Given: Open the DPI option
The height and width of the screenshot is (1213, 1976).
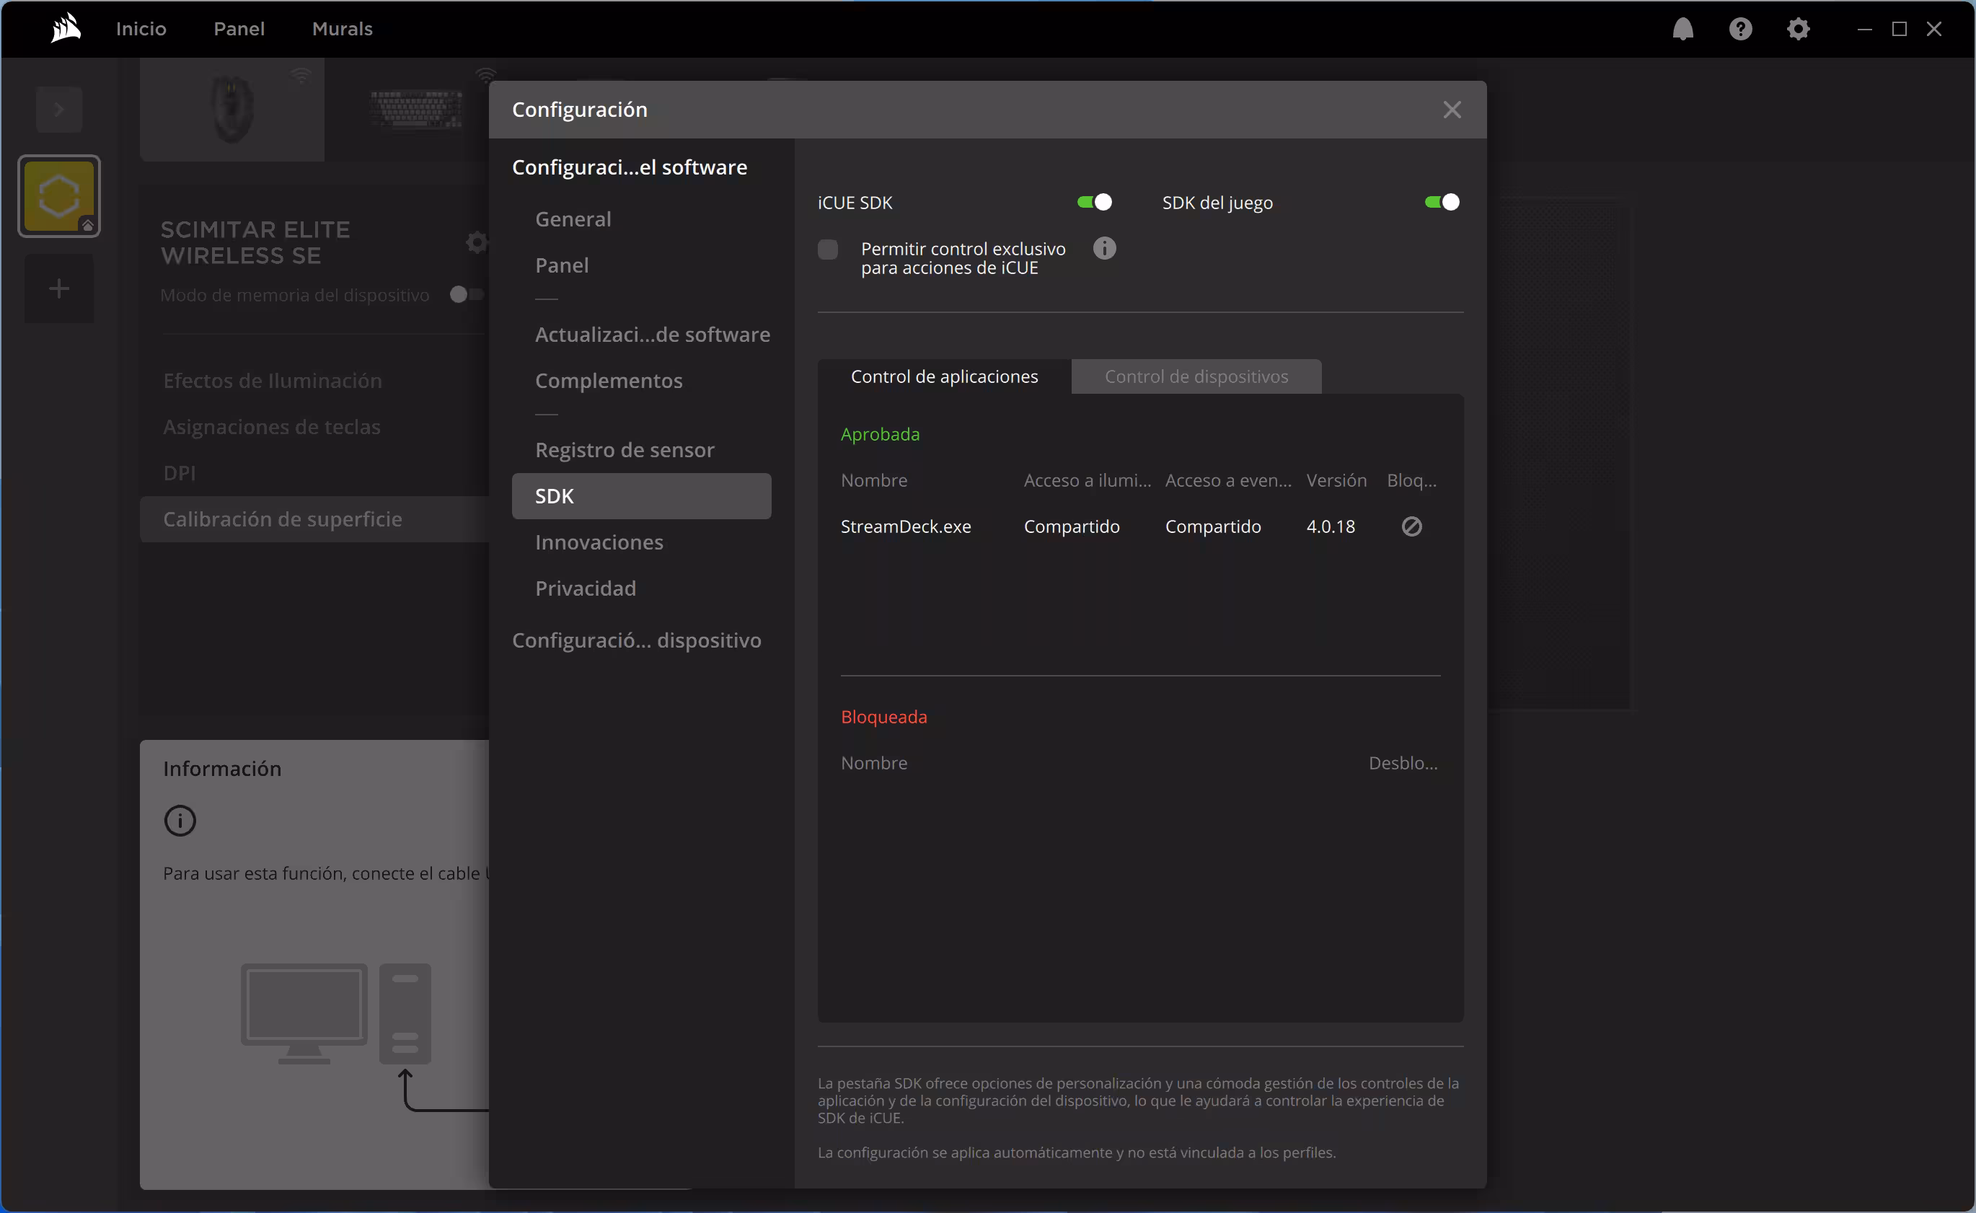Looking at the screenshot, I should pos(180,473).
